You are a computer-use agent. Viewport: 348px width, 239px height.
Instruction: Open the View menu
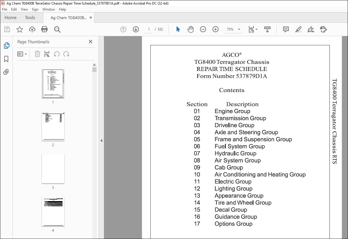[24, 9]
